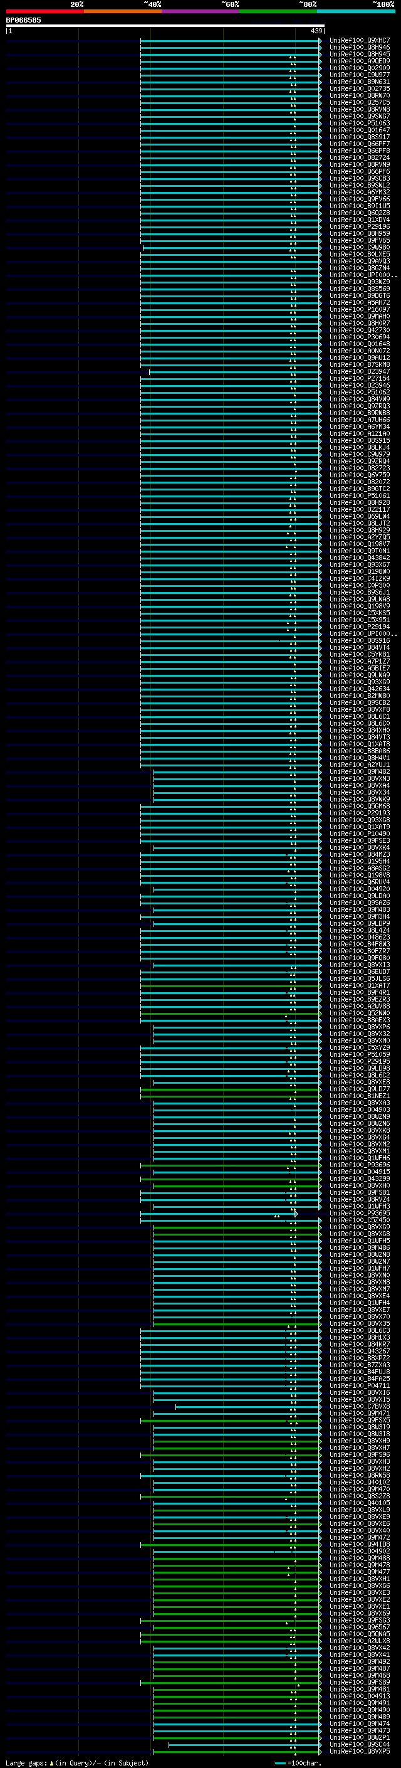Click the white query sequence bar

[165, 25]
